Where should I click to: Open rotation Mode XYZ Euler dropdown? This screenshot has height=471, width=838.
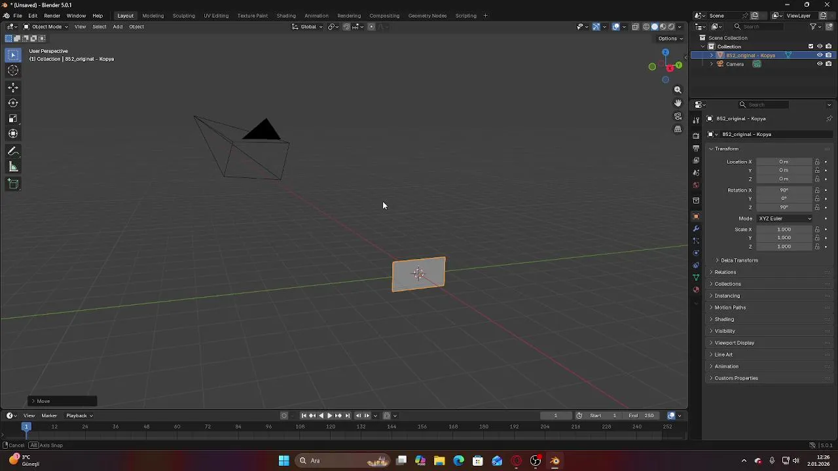tap(784, 218)
